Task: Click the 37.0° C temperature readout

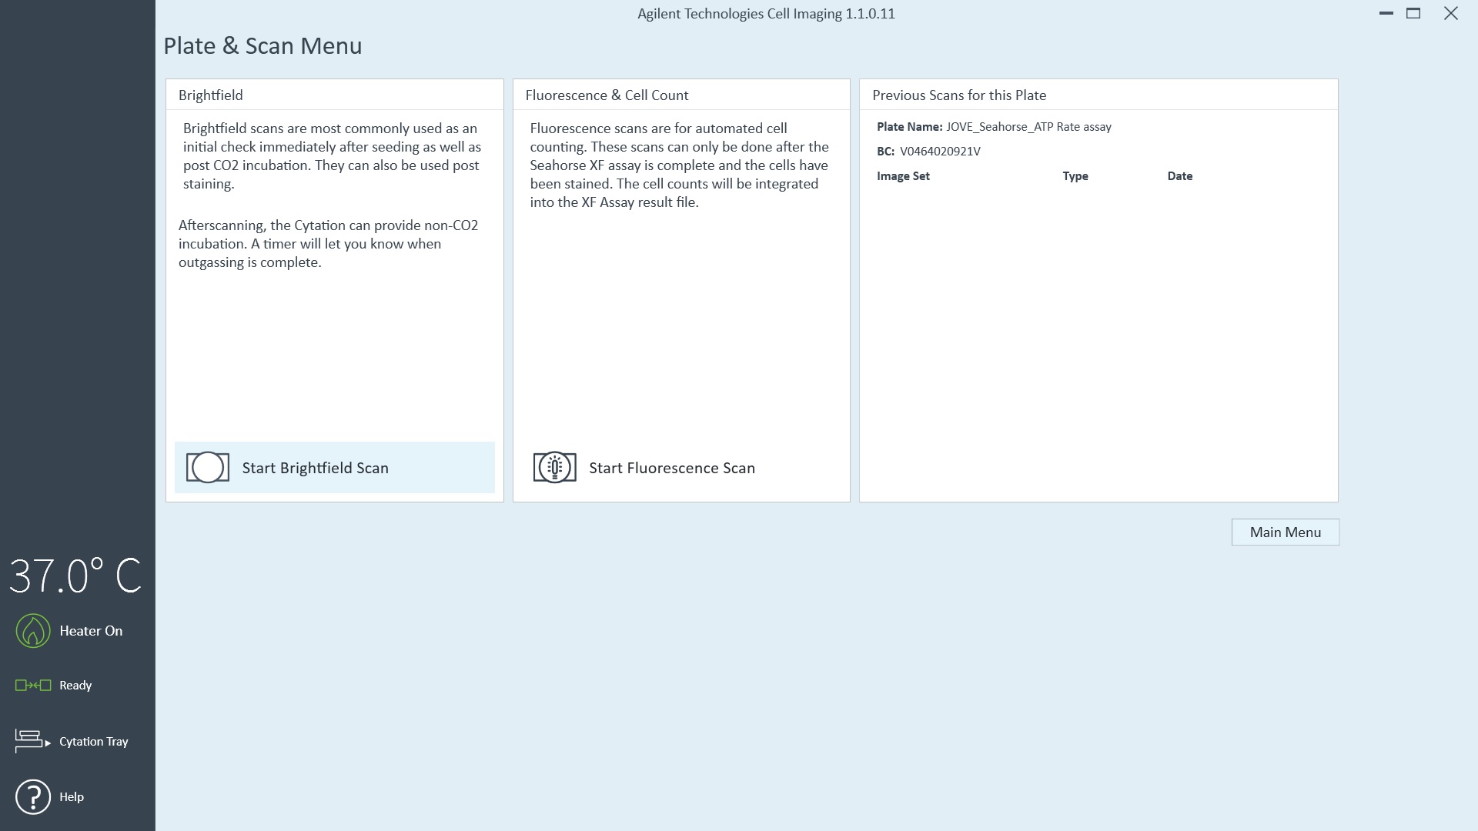Action: (75, 576)
